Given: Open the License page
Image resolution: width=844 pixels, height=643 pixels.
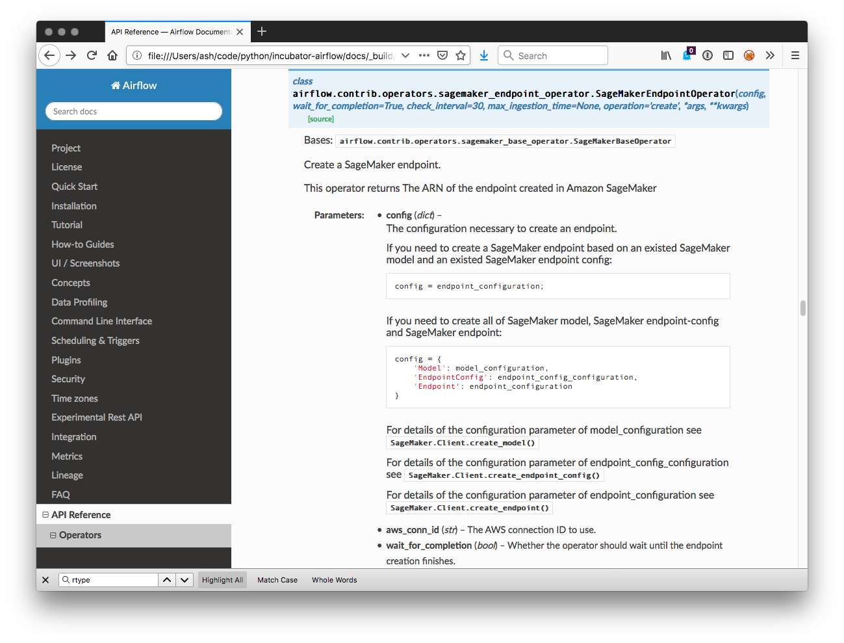Looking at the screenshot, I should coord(67,167).
